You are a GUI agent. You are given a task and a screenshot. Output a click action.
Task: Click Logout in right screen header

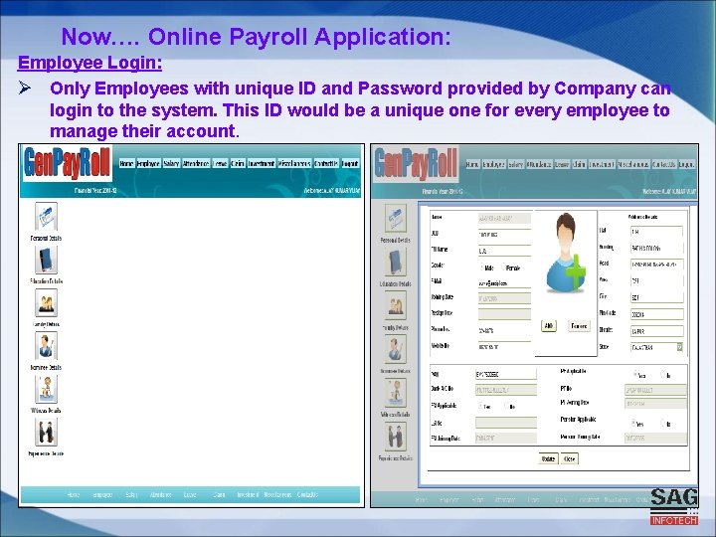pos(686,164)
